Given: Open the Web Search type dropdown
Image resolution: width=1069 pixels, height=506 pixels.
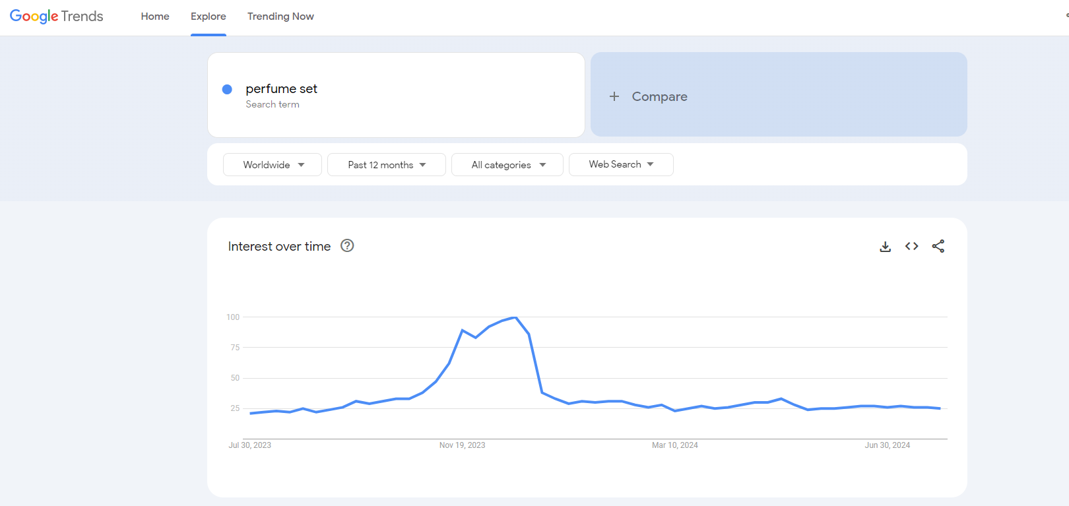Looking at the screenshot, I should (621, 165).
